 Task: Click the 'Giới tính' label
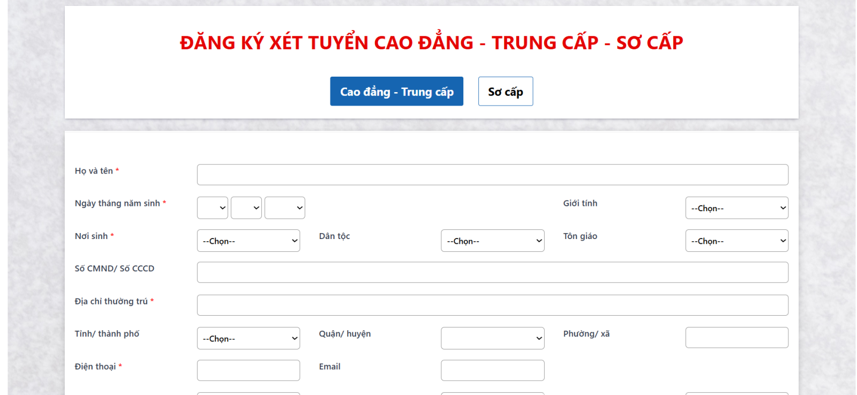580,203
